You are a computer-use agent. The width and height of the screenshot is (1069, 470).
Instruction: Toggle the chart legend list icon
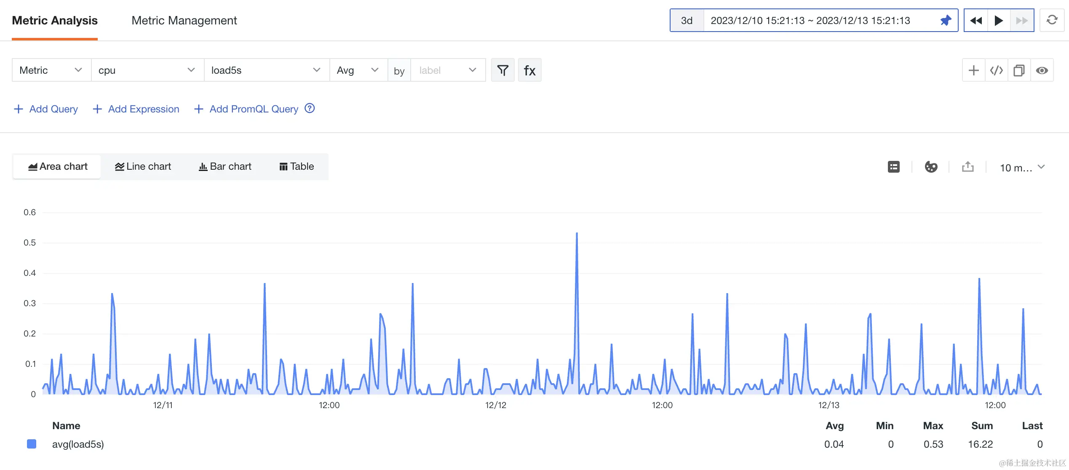[x=893, y=167]
